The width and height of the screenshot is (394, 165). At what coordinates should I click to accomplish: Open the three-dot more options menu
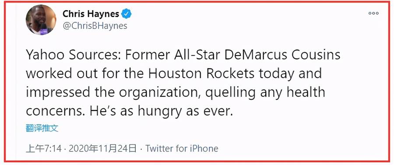coord(373,13)
